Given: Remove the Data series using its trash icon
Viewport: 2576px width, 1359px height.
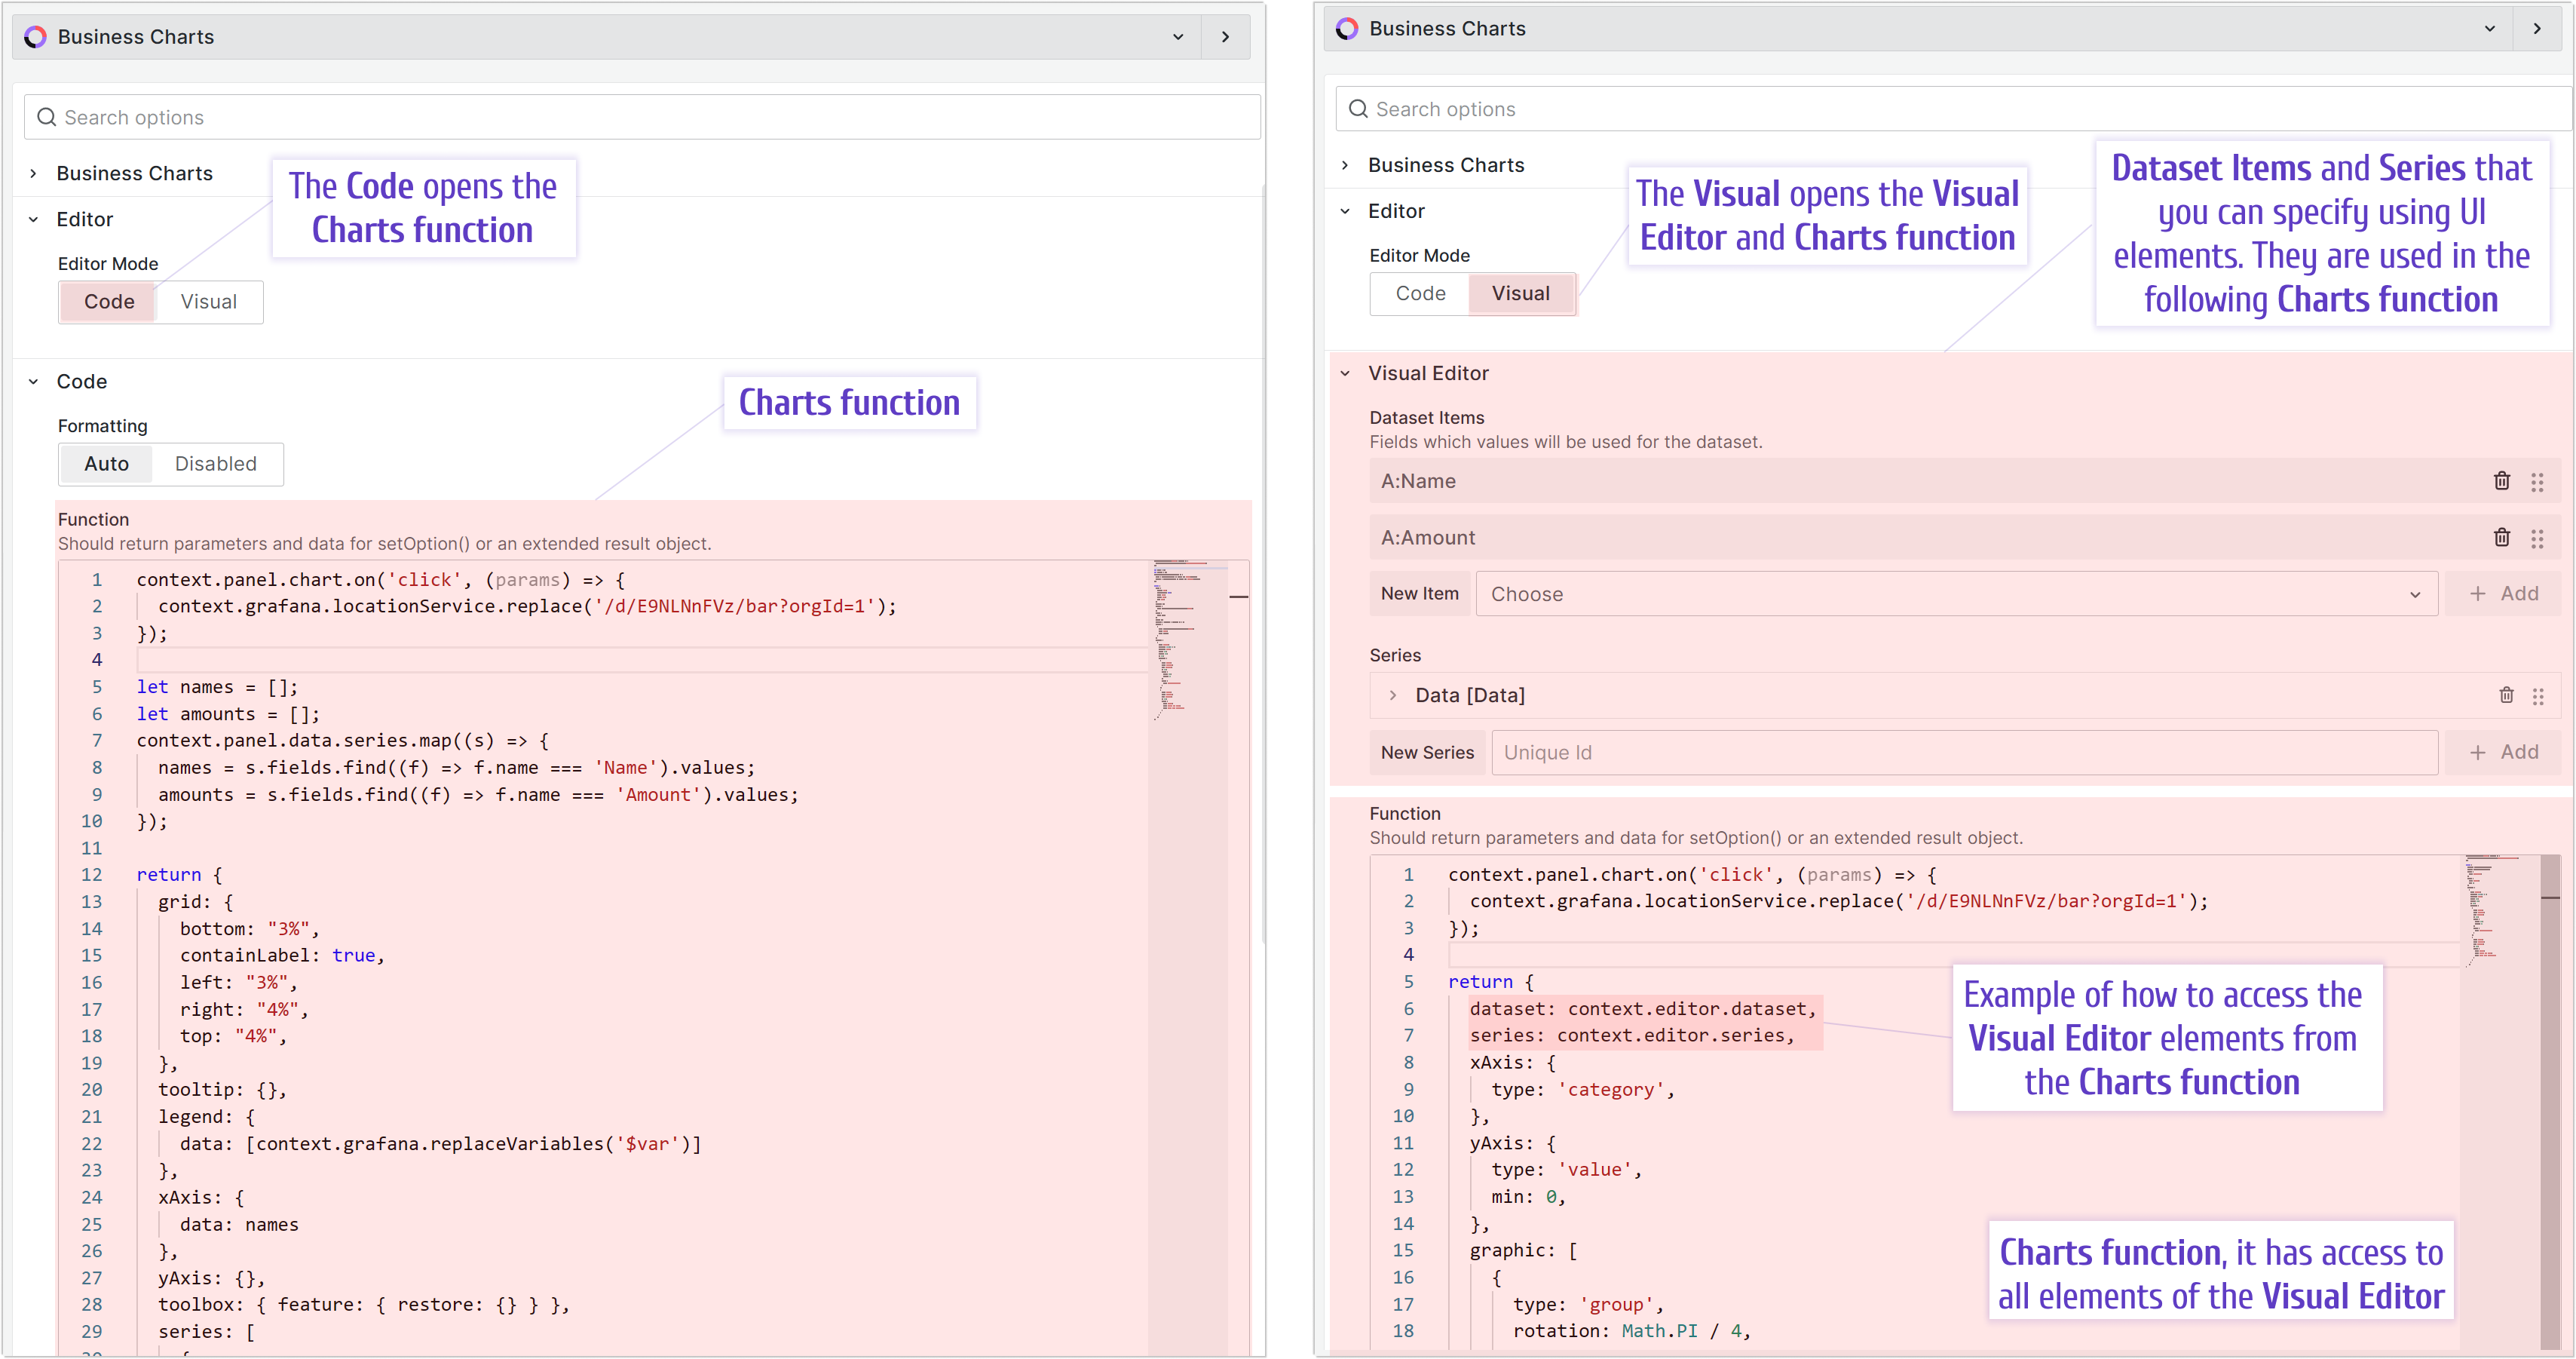Looking at the screenshot, I should coord(2506,695).
